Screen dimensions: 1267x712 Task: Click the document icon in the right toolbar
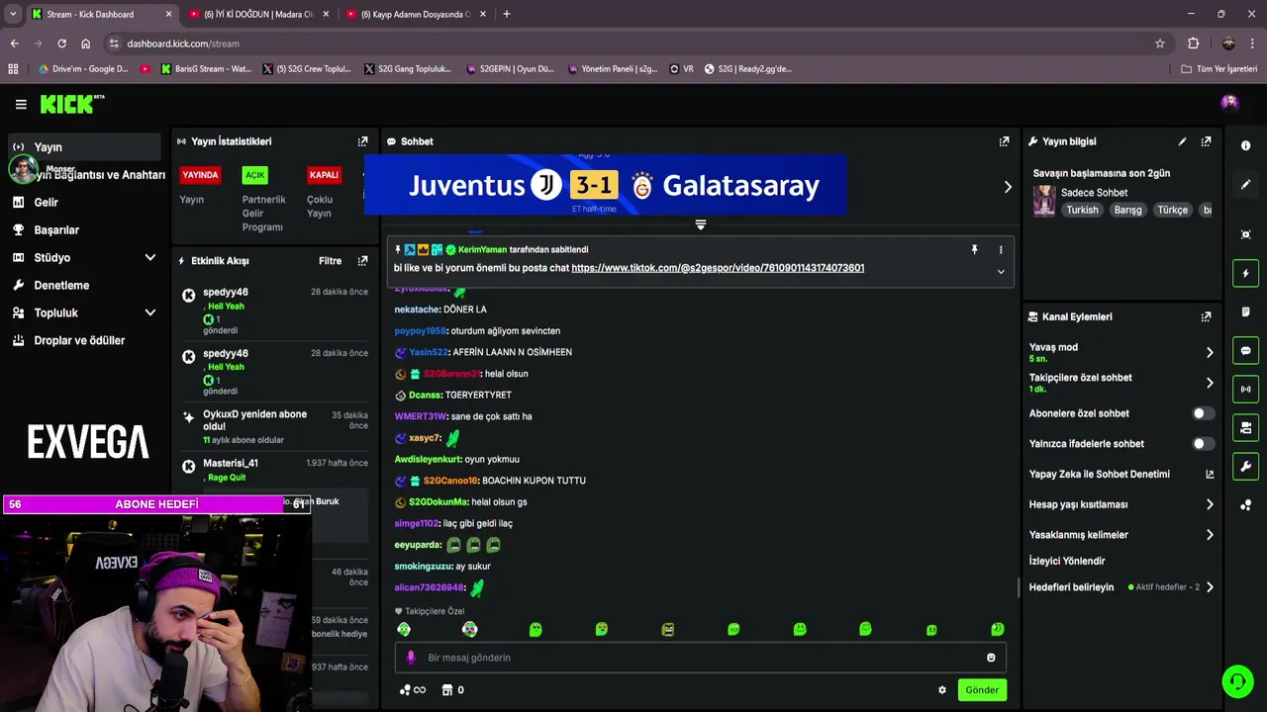[x=1245, y=311]
